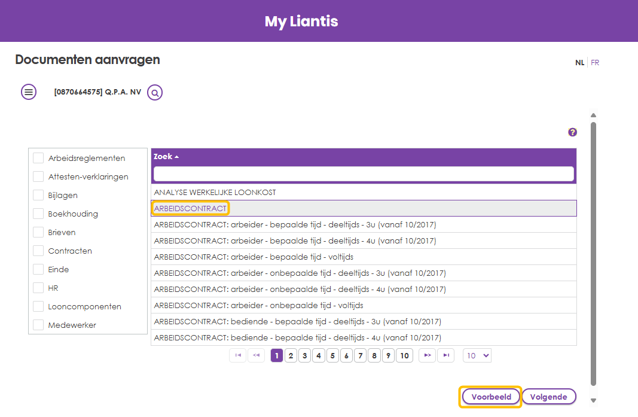
Task: Select arbeider onbepaalde tijd voltijds row
Action: click(x=364, y=305)
